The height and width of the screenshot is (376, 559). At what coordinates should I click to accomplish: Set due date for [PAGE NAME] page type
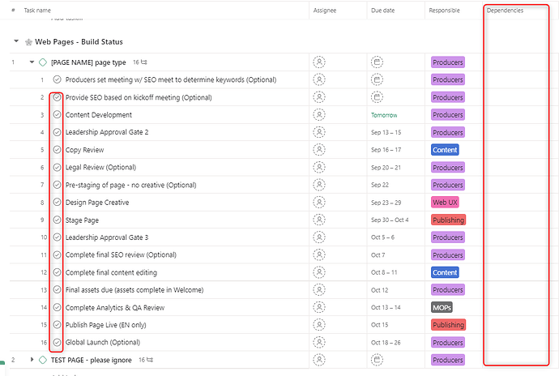pos(378,62)
